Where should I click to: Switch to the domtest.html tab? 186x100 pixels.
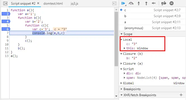point(53,4)
